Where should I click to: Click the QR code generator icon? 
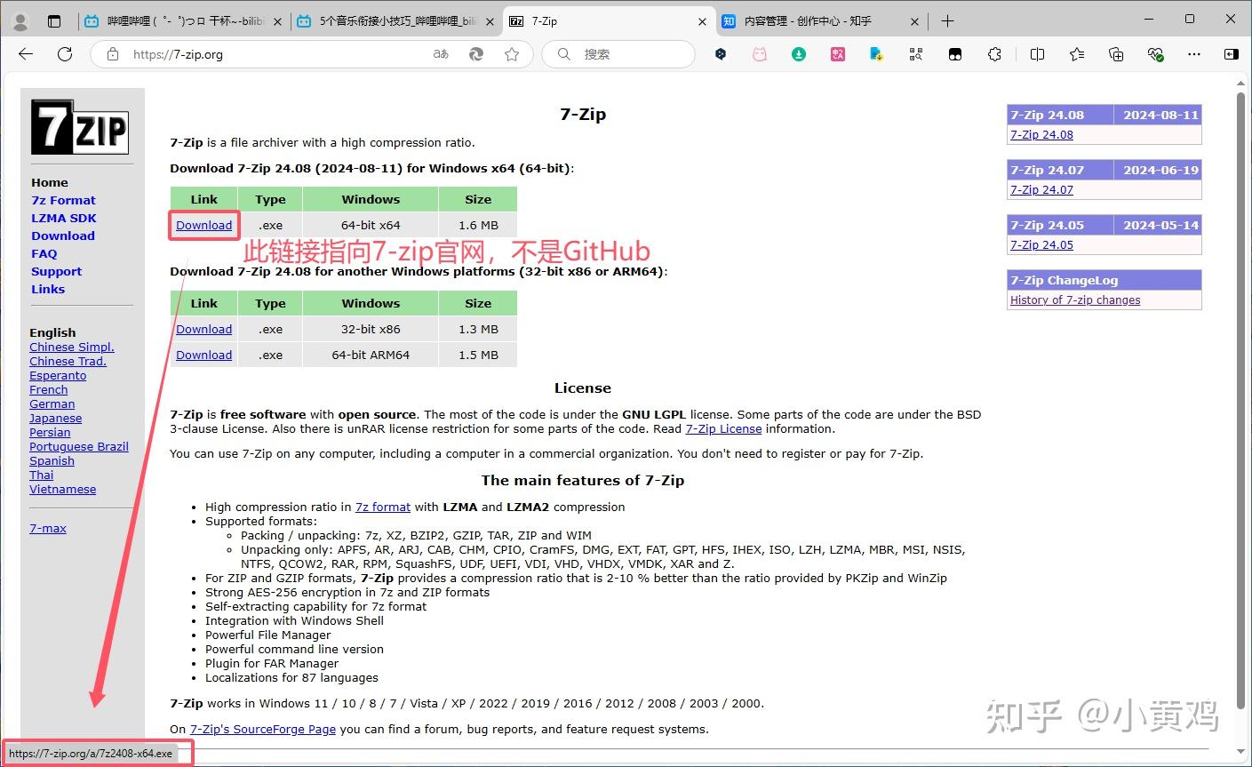915,54
